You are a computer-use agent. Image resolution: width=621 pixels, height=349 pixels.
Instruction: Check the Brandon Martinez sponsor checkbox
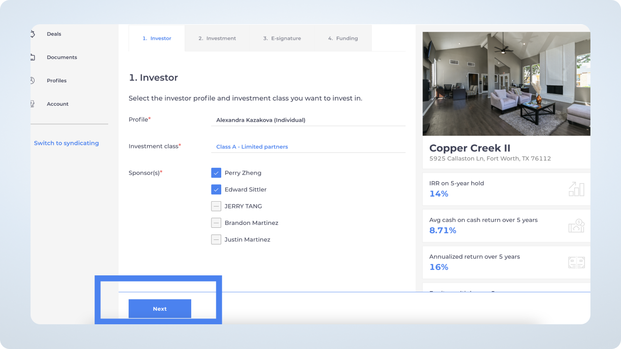tap(216, 223)
